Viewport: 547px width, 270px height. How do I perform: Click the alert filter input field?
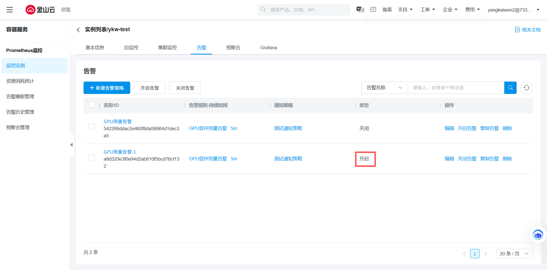coord(456,88)
